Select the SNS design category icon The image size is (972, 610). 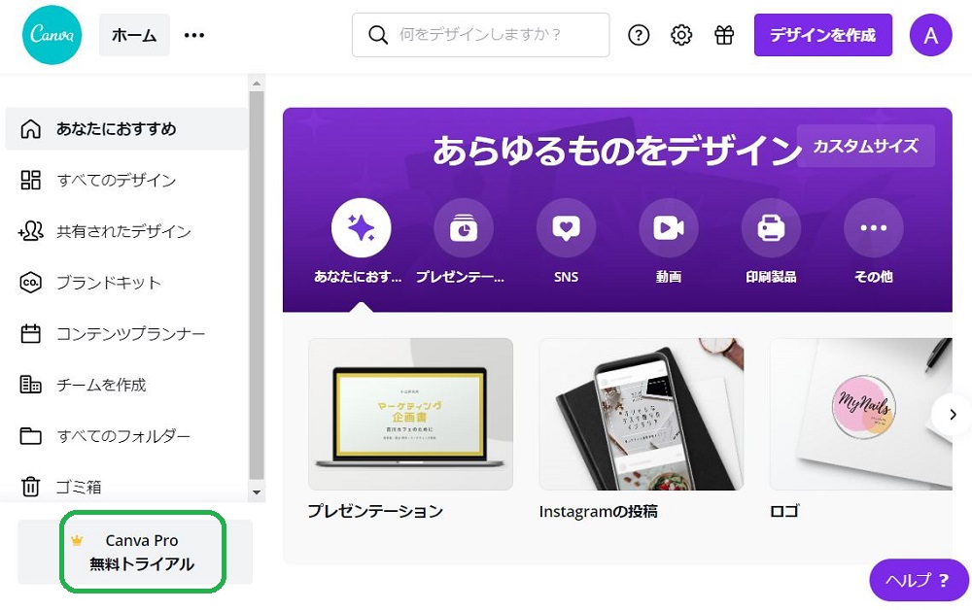(x=566, y=227)
